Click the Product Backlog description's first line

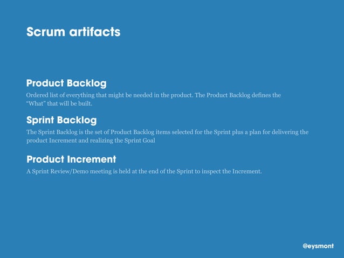[154, 95]
